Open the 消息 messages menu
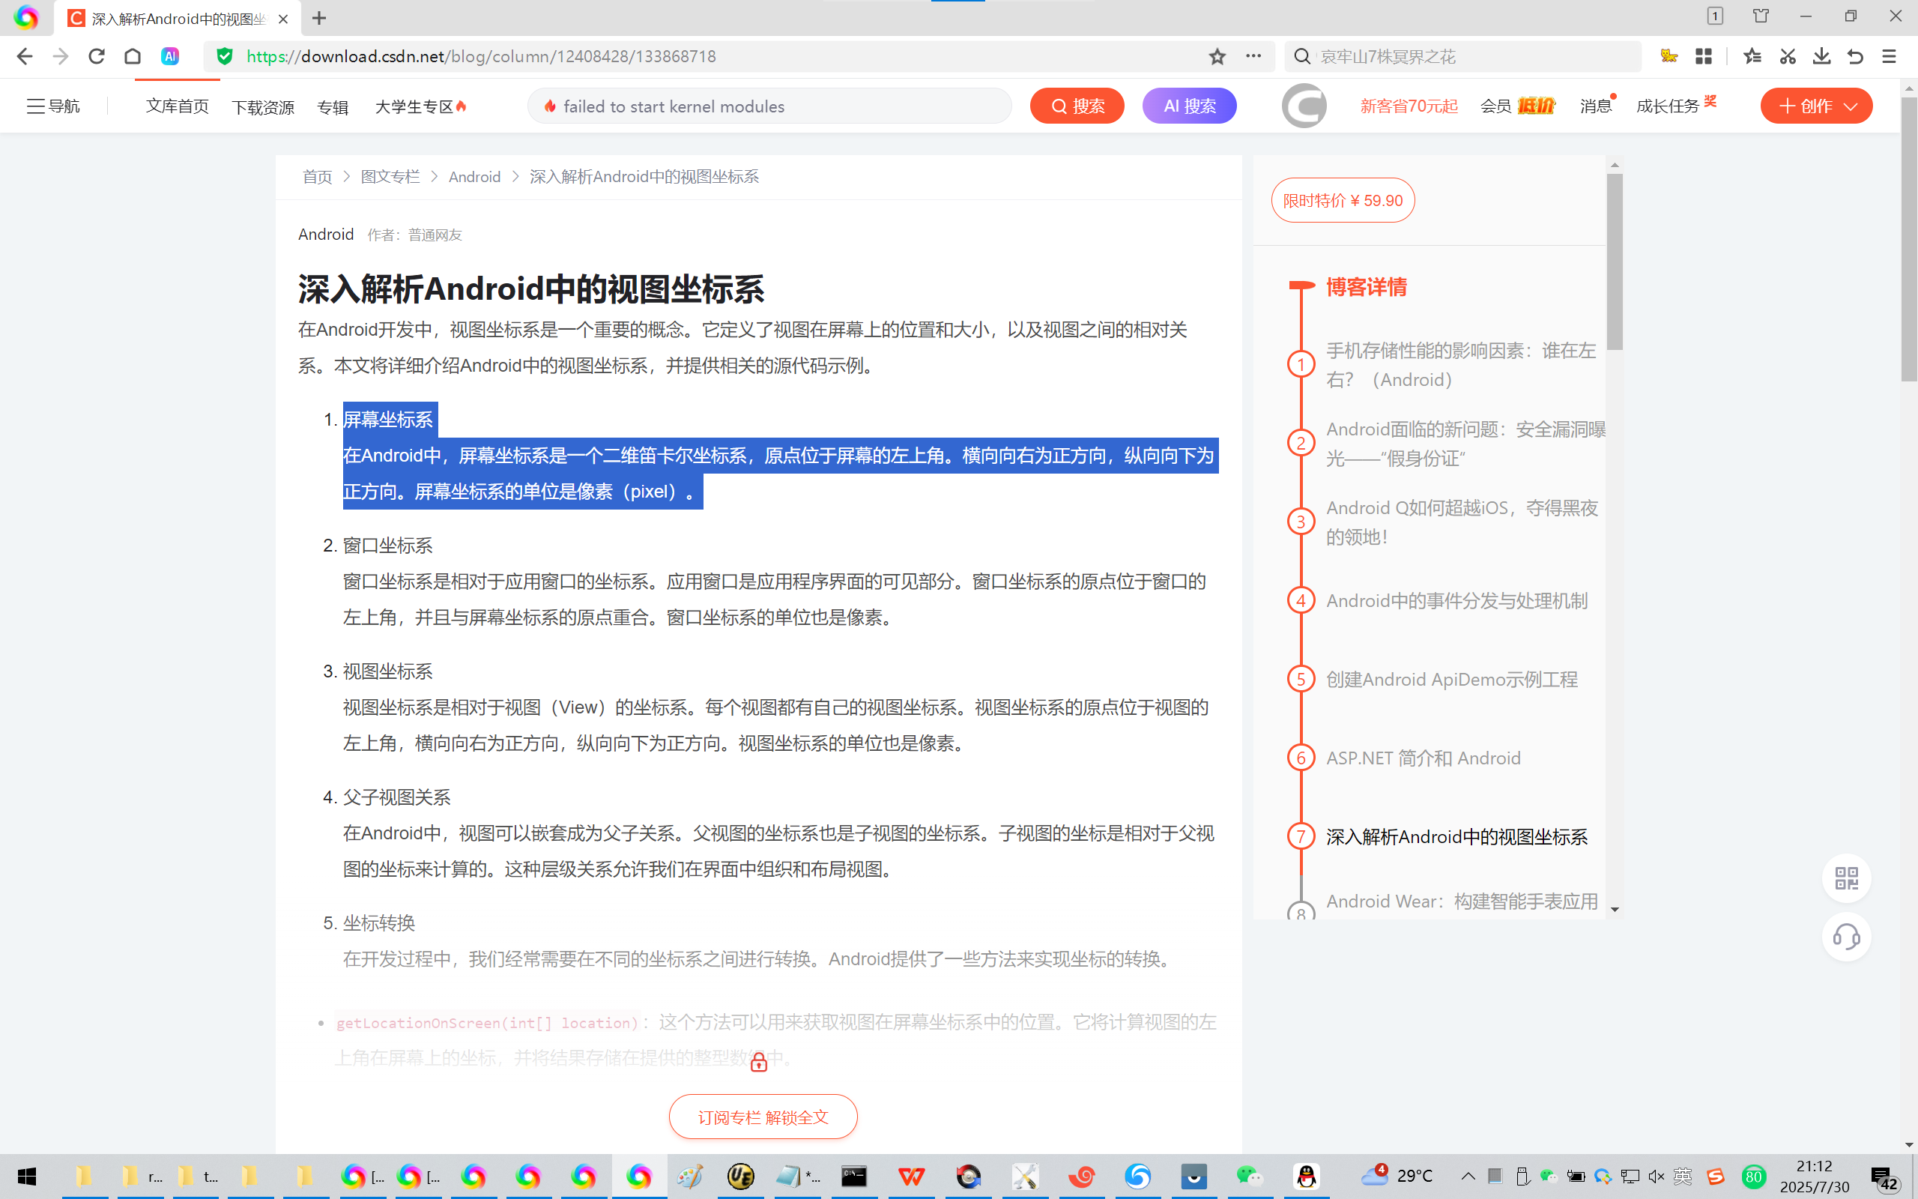The width and height of the screenshot is (1918, 1199). pyautogui.click(x=1597, y=106)
